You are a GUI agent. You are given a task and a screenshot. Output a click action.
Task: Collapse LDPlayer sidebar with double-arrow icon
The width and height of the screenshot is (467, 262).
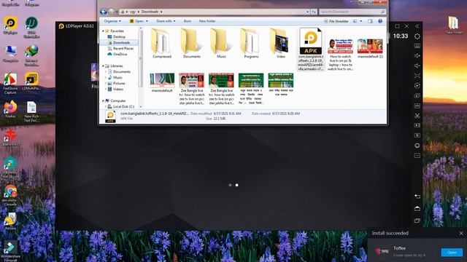(417, 26)
